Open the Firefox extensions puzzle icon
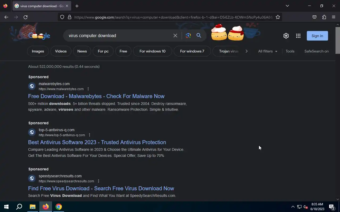 coord(324,17)
